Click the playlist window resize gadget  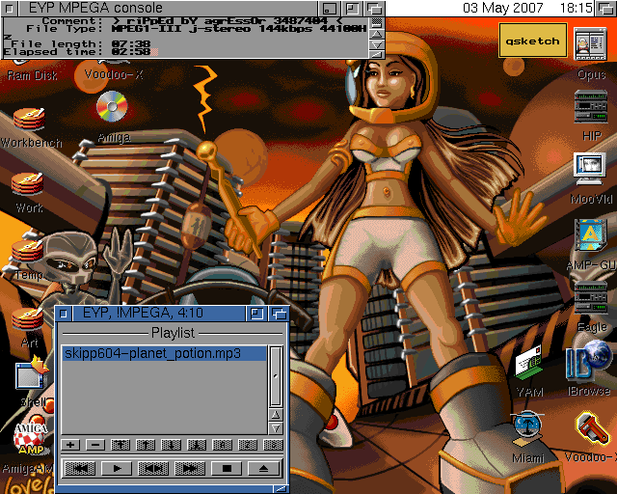[281, 488]
